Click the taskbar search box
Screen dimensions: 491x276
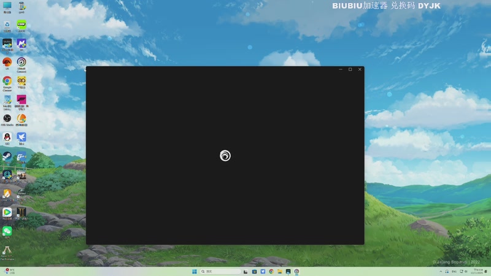(x=220, y=271)
